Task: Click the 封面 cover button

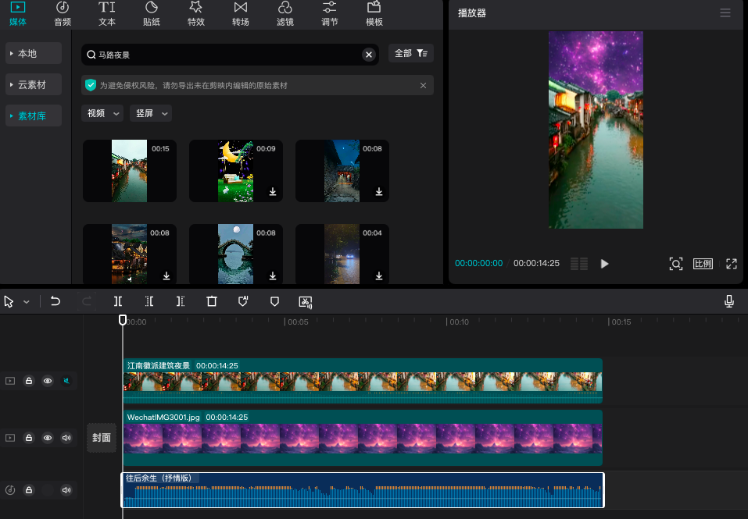Action: coord(101,438)
